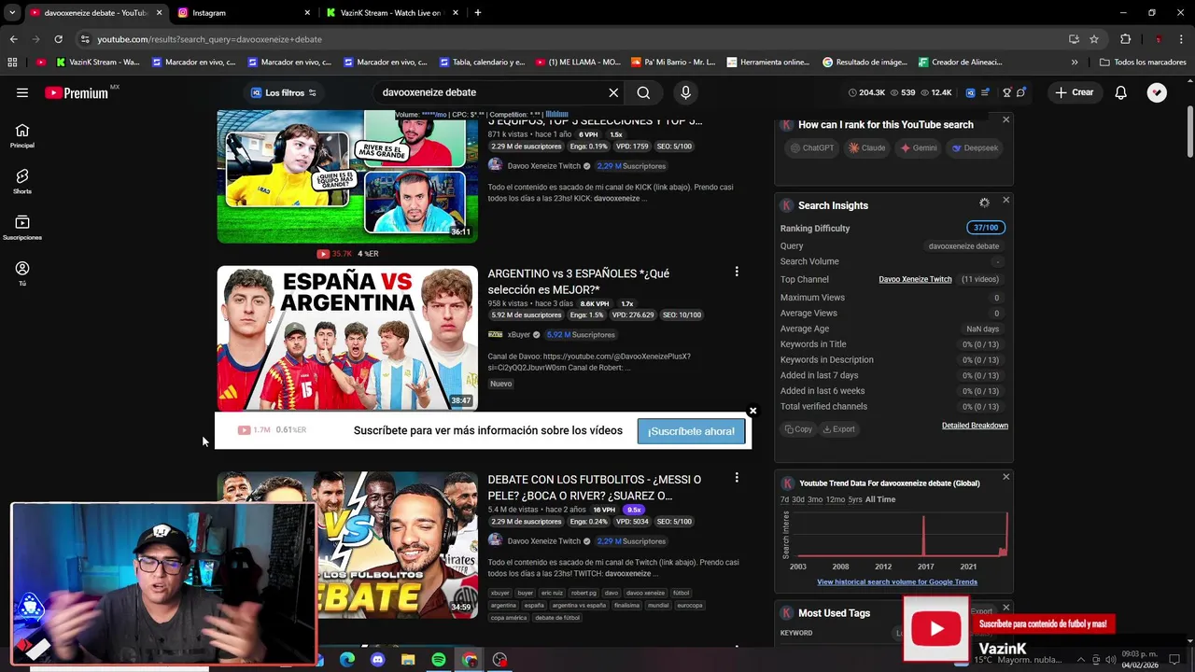Open File Explorer from the taskbar

[408, 660]
